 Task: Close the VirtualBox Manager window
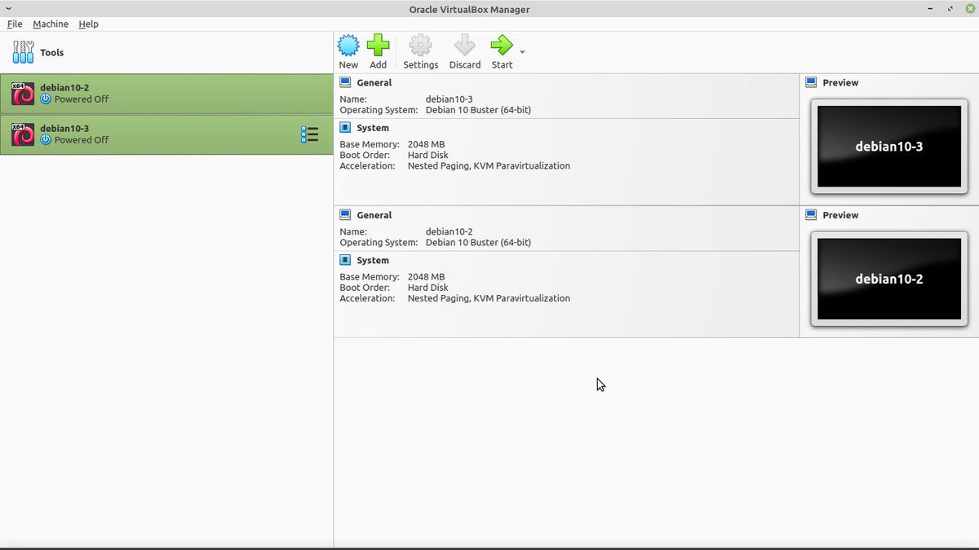[969, 9]
